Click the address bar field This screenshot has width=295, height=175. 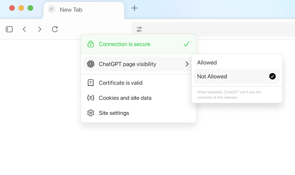[x=215, y=29]
